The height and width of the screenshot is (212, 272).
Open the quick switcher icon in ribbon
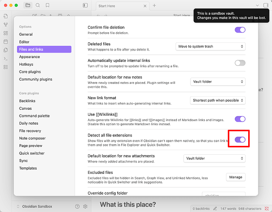tap(6, 16)
